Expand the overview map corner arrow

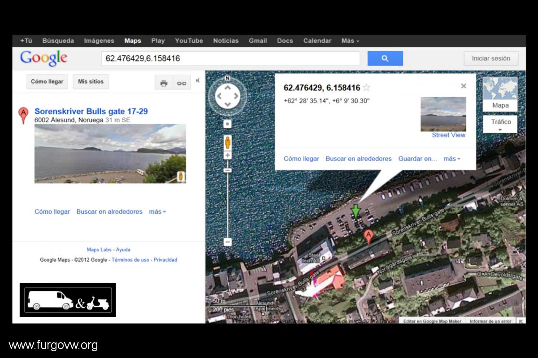click(521, 321)
